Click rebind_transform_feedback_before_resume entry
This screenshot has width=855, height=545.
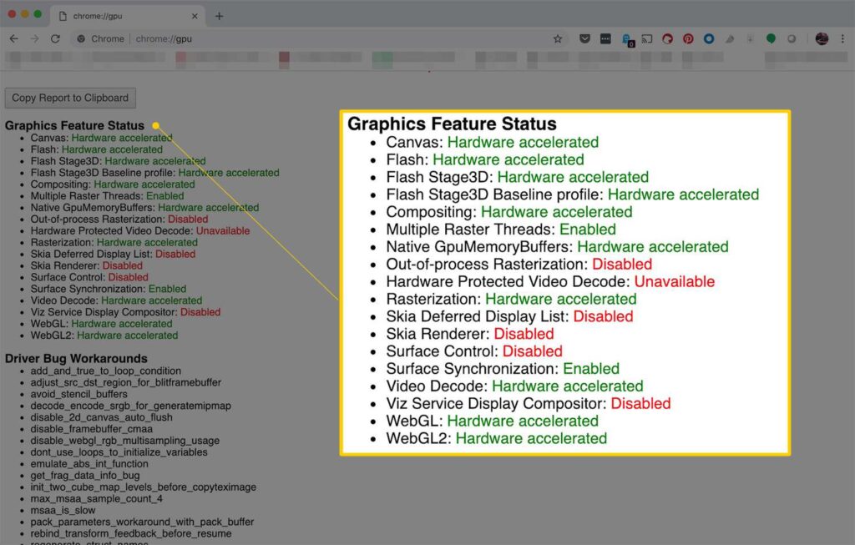pos(131,533)
